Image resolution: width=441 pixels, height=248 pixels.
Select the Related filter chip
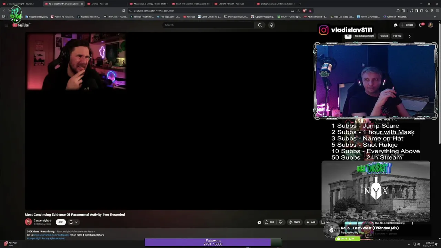point(383,36)
